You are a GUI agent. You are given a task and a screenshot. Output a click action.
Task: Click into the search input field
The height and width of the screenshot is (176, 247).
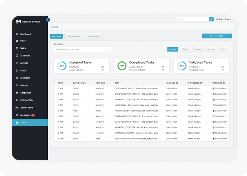coord(193,19)
